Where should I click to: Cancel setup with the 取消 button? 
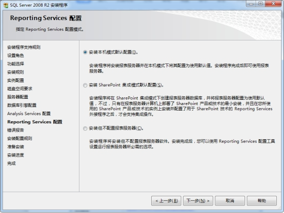click(x=230, y=201)
